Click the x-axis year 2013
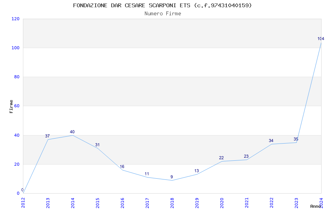 48,203
